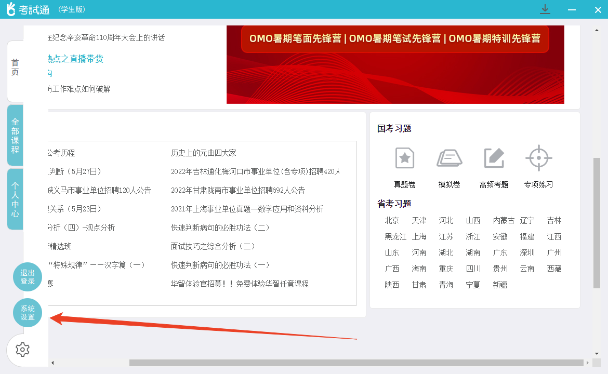Open the 模拟卷 stacked papers icon
608x374 pixels.
tap(449, 158)
